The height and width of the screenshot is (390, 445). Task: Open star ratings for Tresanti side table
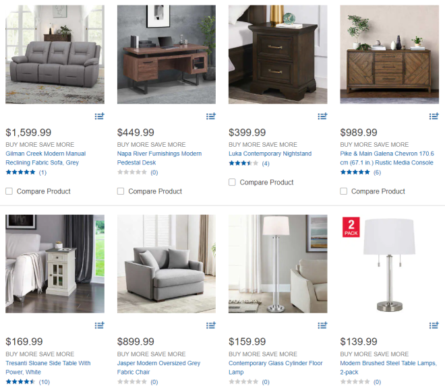click(20, 382)
